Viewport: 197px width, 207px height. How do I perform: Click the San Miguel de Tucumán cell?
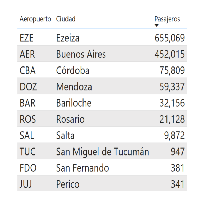tap(102, 152)
